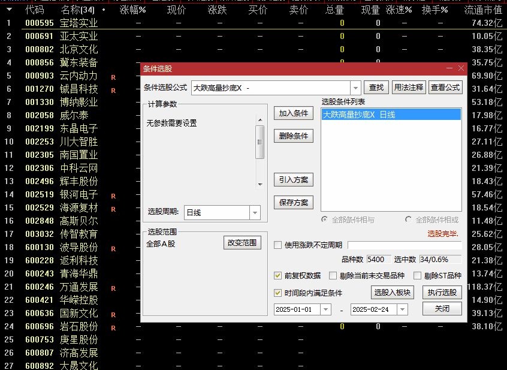Click the 查看公式 button
This screenshot has height=370, width=507.
coord(446,87)
